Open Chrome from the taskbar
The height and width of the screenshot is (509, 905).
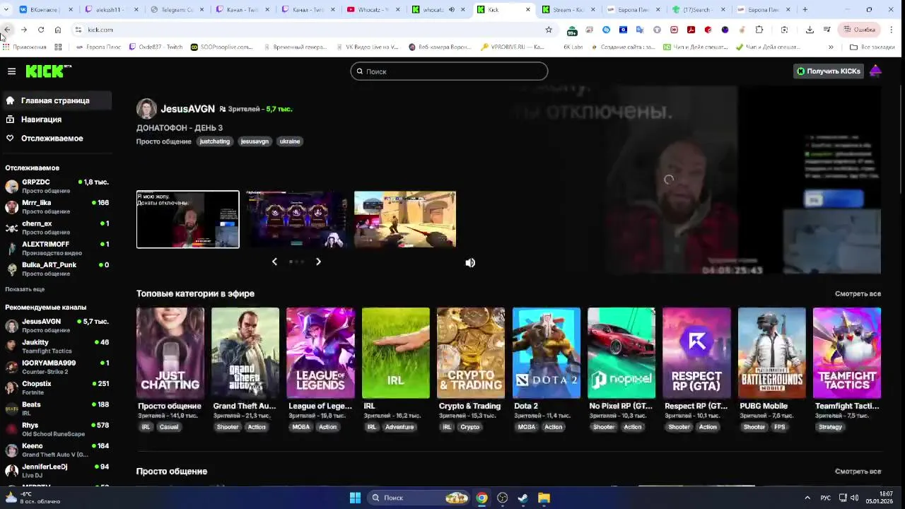481,498
